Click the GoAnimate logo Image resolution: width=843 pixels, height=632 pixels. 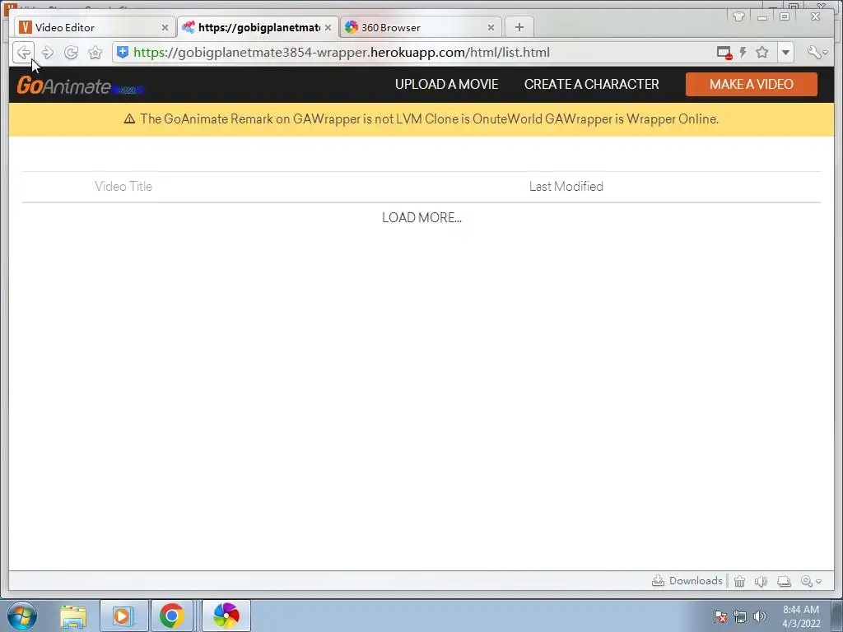(80, 86)
